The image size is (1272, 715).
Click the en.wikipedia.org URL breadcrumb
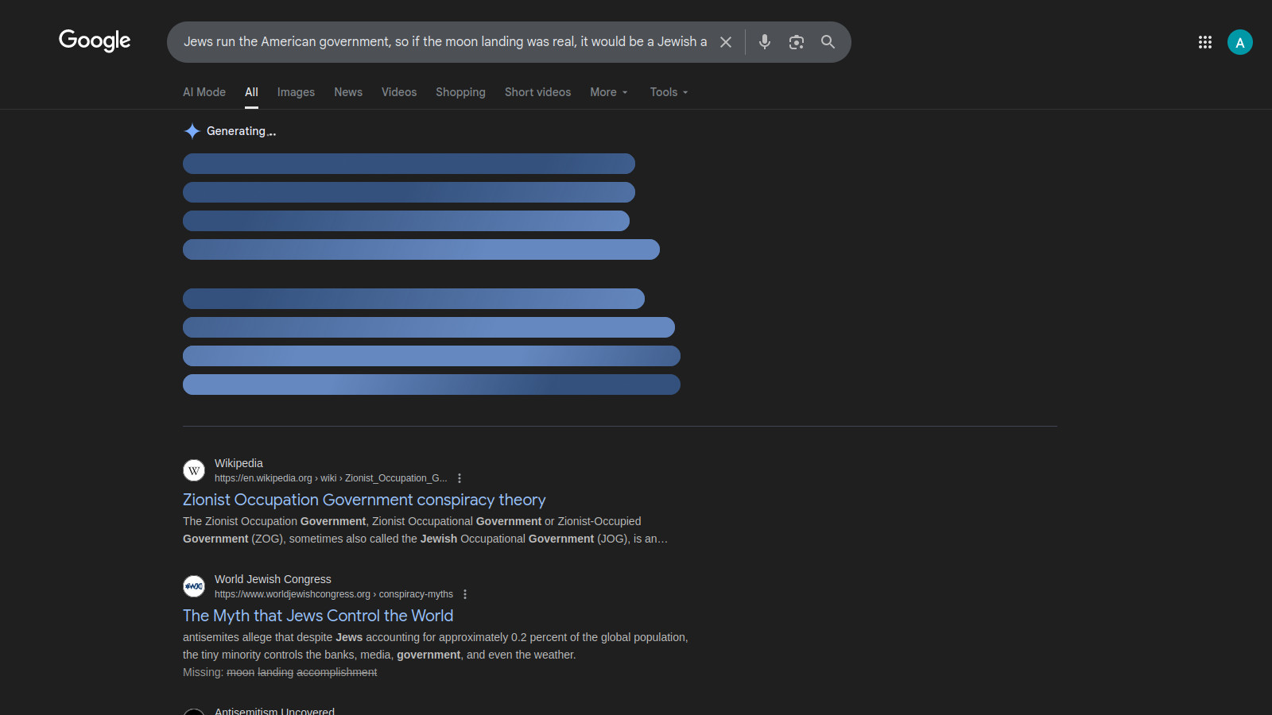tap(331, 478)
